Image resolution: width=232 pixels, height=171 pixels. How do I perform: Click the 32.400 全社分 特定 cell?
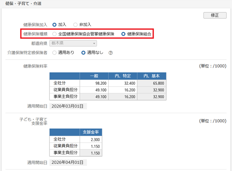point(123,83)
